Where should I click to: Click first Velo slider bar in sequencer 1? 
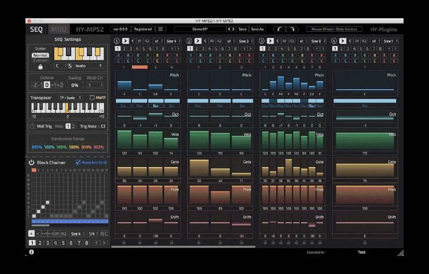coord(124,140)
